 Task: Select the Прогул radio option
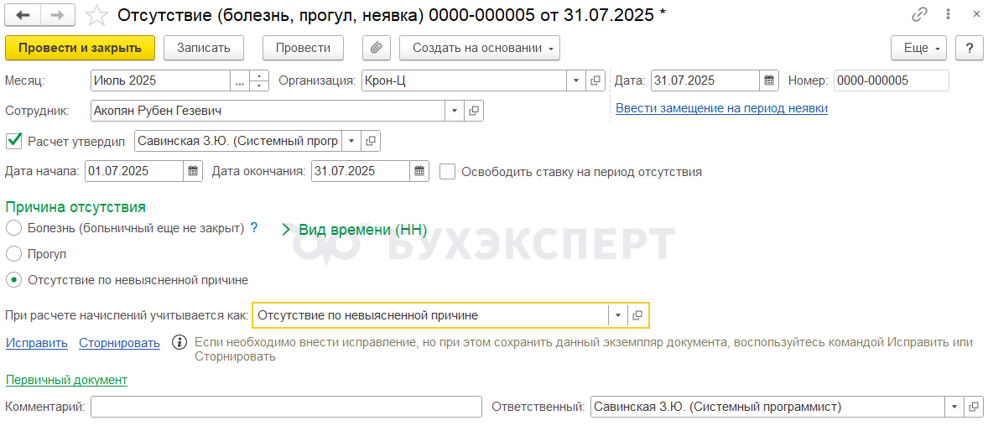[14, 254]
